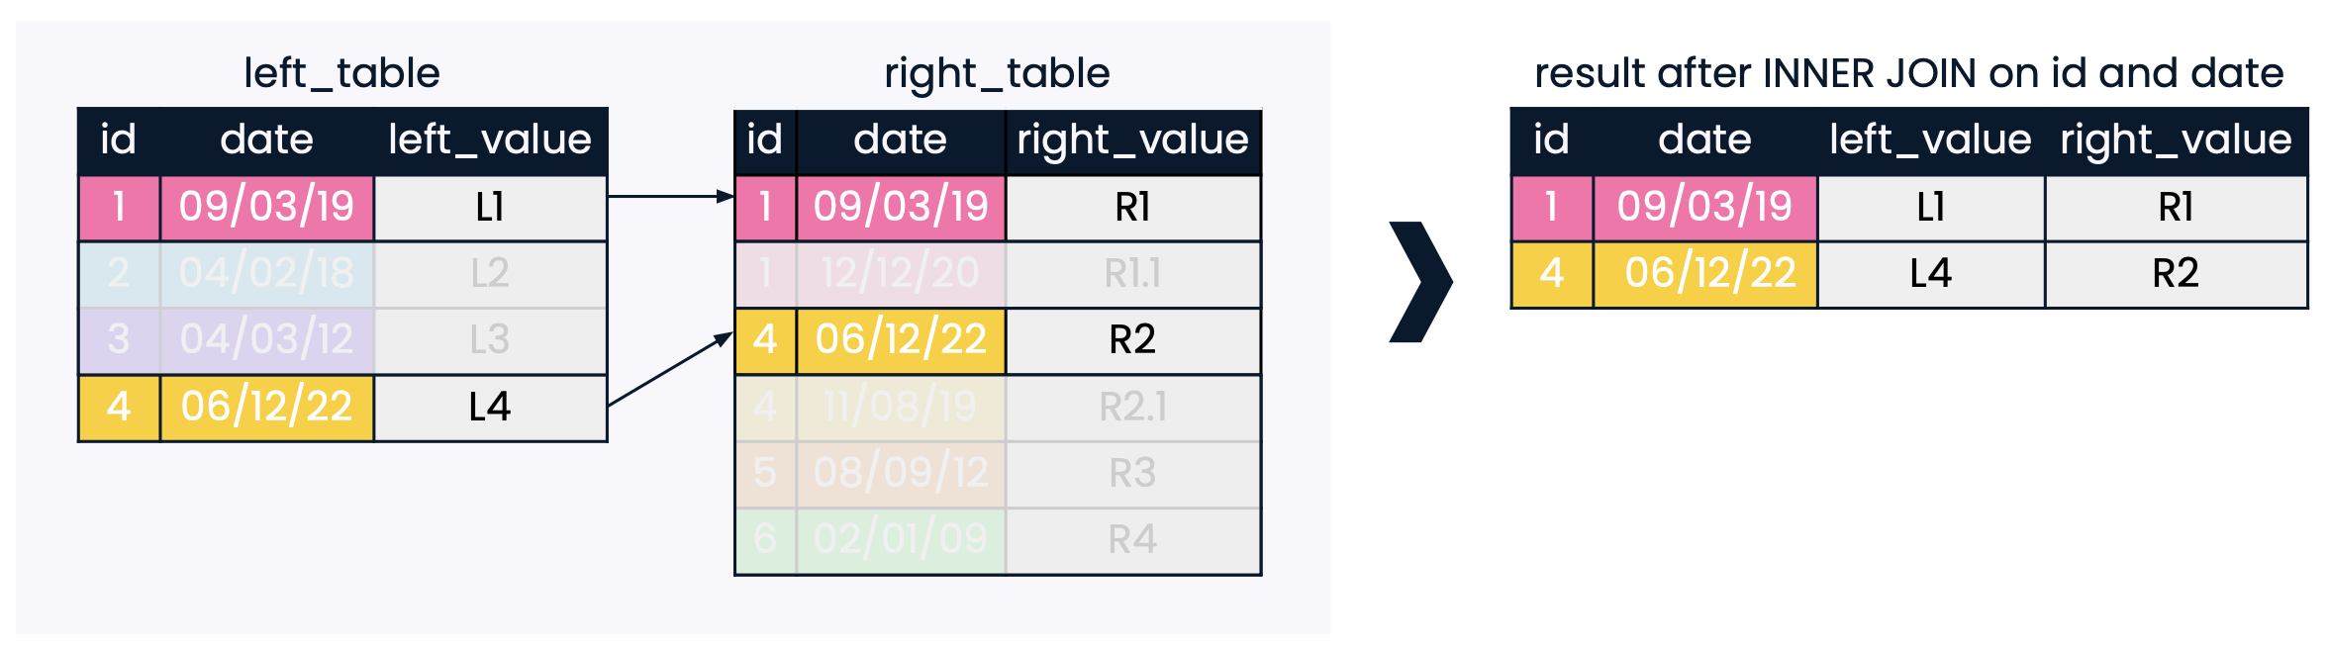The height and width of the screenshot is (647, 2328).
Task: Click right_value header in right_table
Action: click(x=1132, y=139)
